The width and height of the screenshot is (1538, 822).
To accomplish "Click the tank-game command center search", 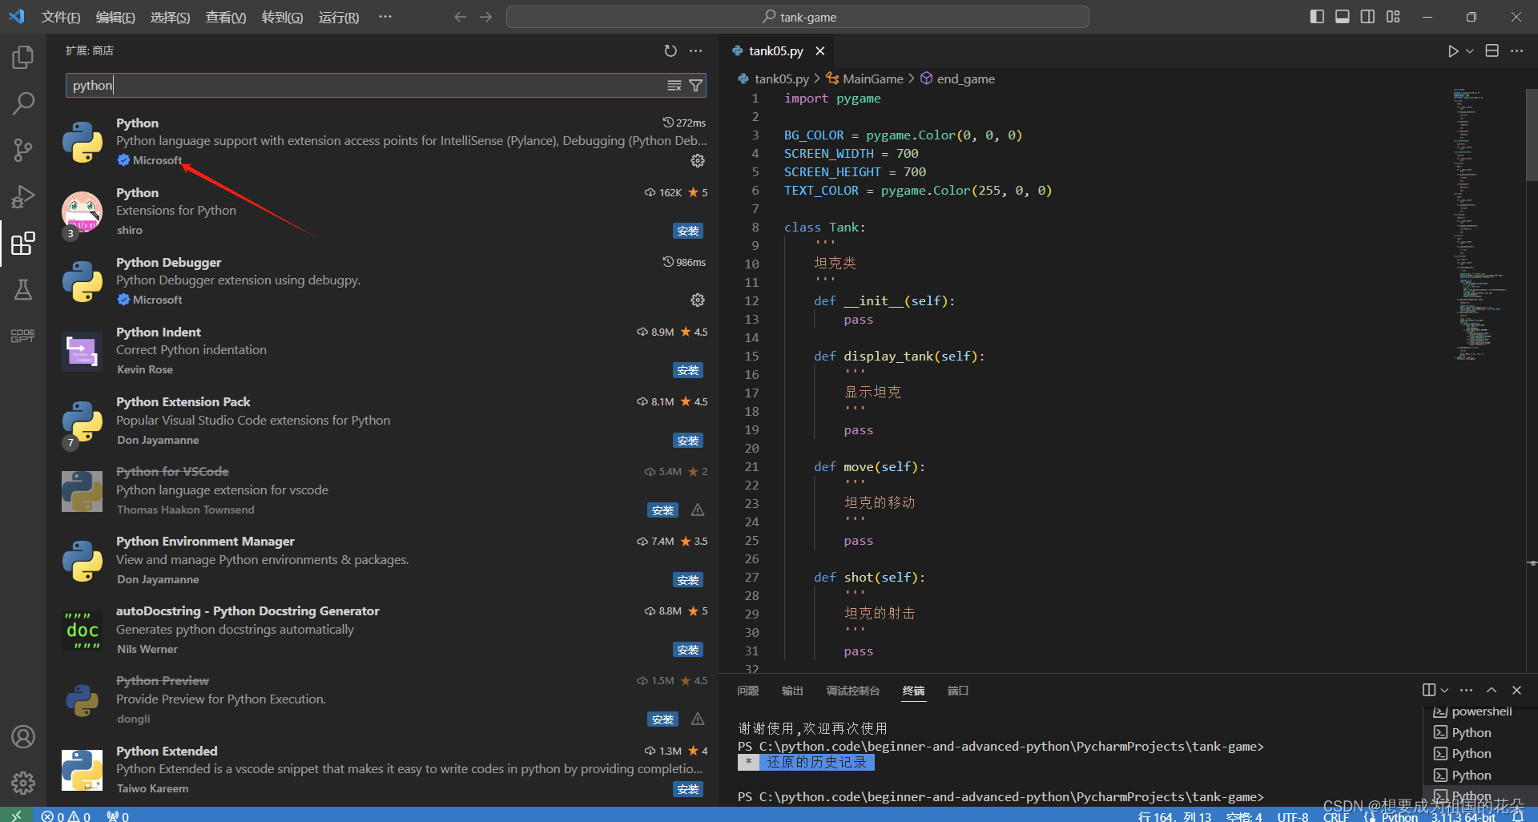I will [797, 17].
